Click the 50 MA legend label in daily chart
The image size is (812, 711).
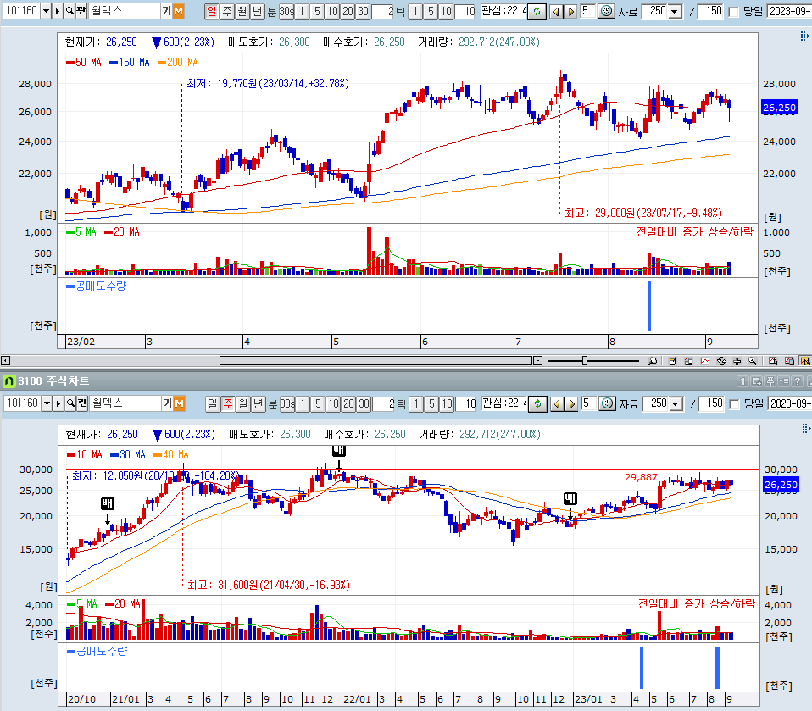(84, 62)
